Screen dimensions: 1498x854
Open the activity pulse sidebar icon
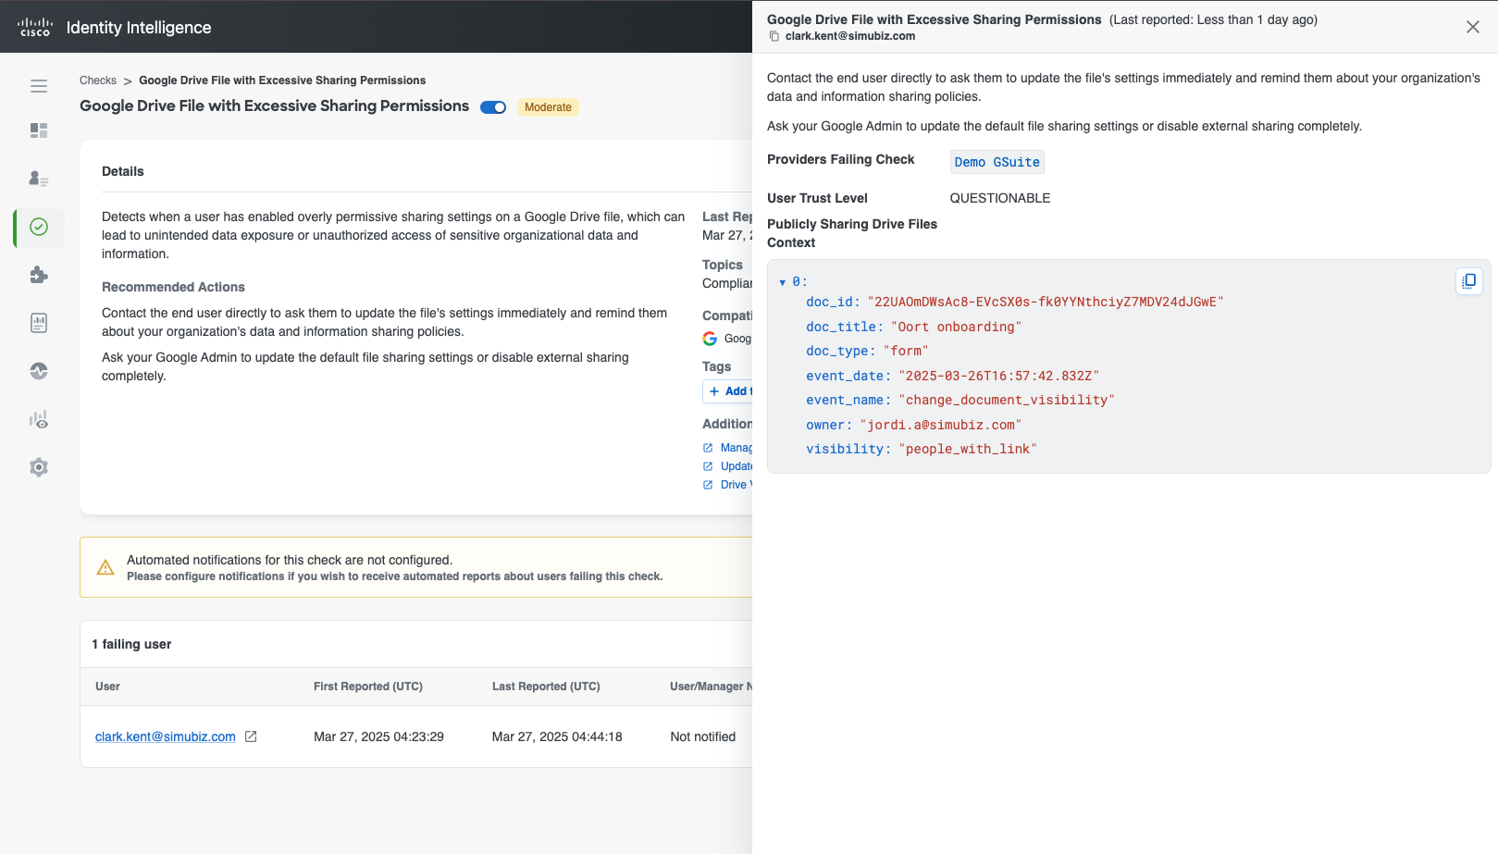39,371
